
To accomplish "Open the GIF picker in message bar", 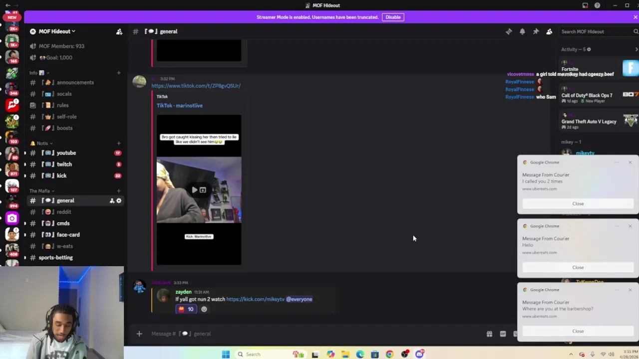I will pyautogui.click(x=503, y=334).
